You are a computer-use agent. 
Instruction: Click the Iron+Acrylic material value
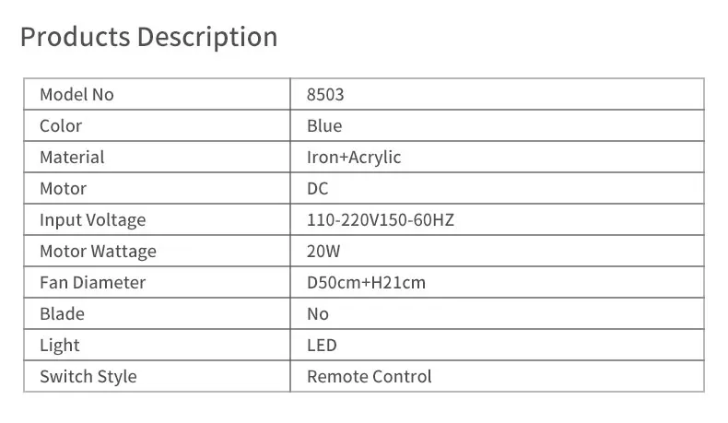pyautogui.click(x=354, y=158)
